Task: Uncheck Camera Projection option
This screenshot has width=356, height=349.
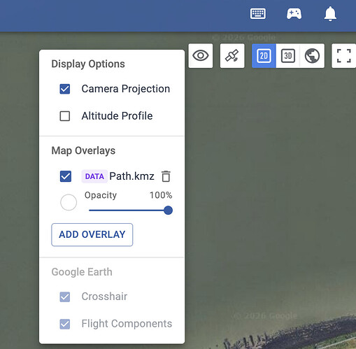Action: [65, 89]
